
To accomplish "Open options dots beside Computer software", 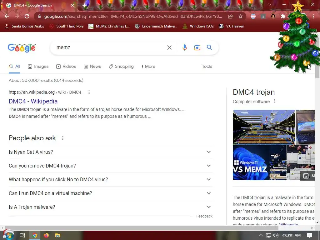I will 275,101.
